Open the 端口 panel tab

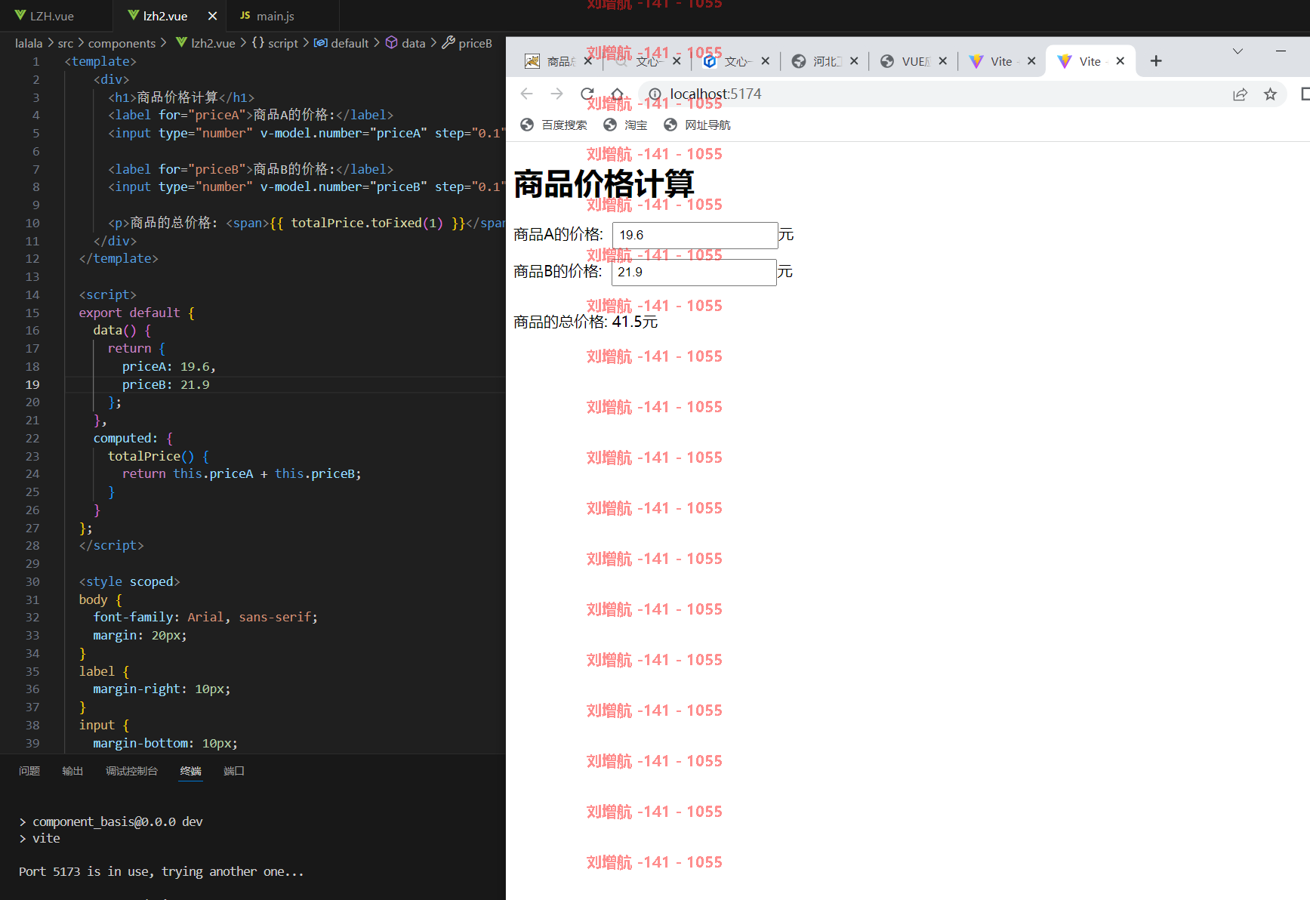(x=234, y=771)
